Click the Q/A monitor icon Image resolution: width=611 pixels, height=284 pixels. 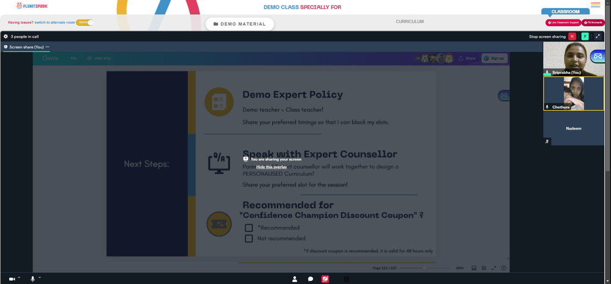pos(219,162)
